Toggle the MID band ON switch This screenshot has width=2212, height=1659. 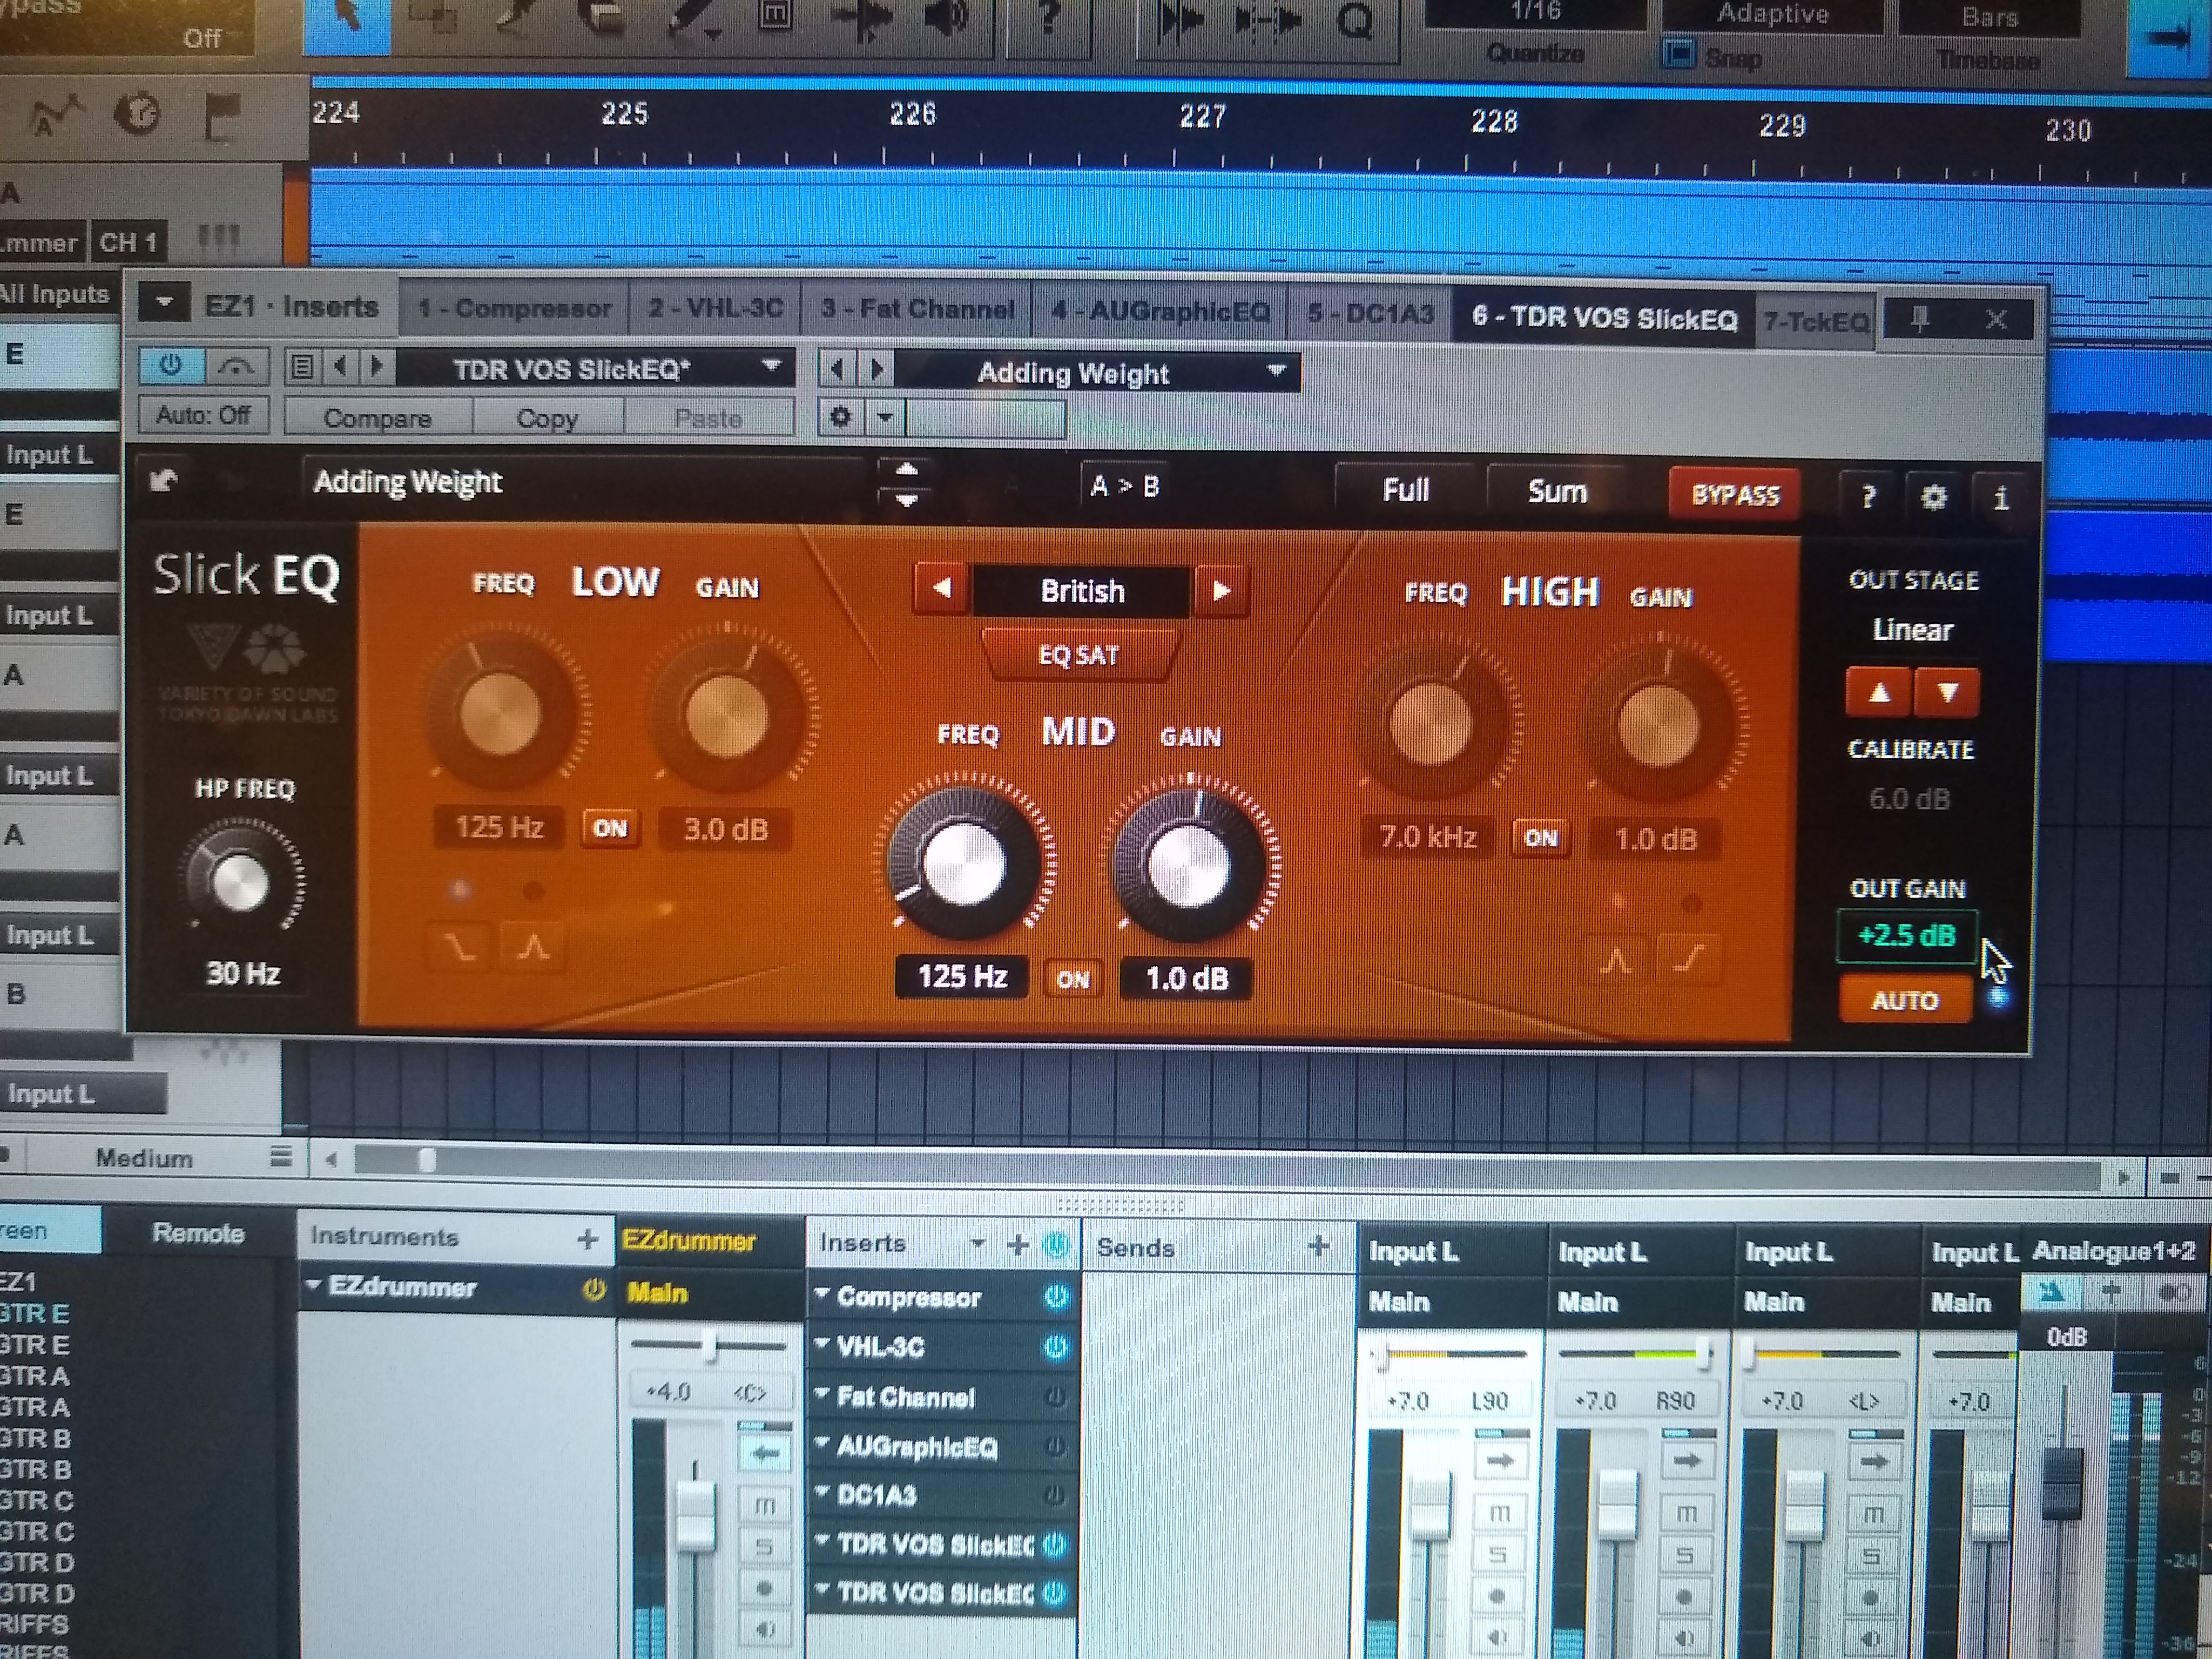(x=1072, y=979)
